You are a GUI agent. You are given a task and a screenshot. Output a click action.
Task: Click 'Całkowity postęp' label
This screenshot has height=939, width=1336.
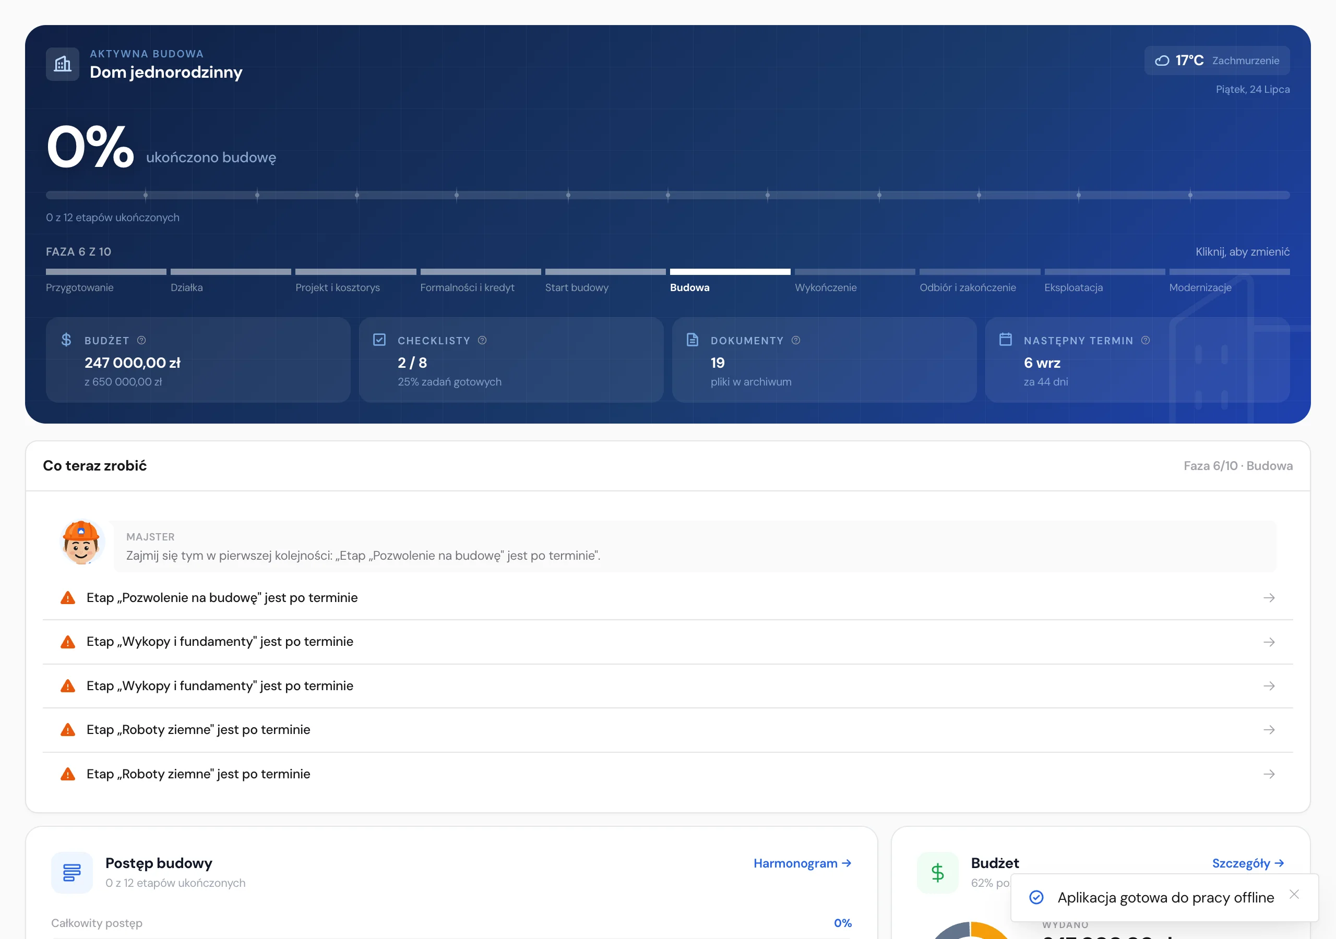tap(97, 923)
